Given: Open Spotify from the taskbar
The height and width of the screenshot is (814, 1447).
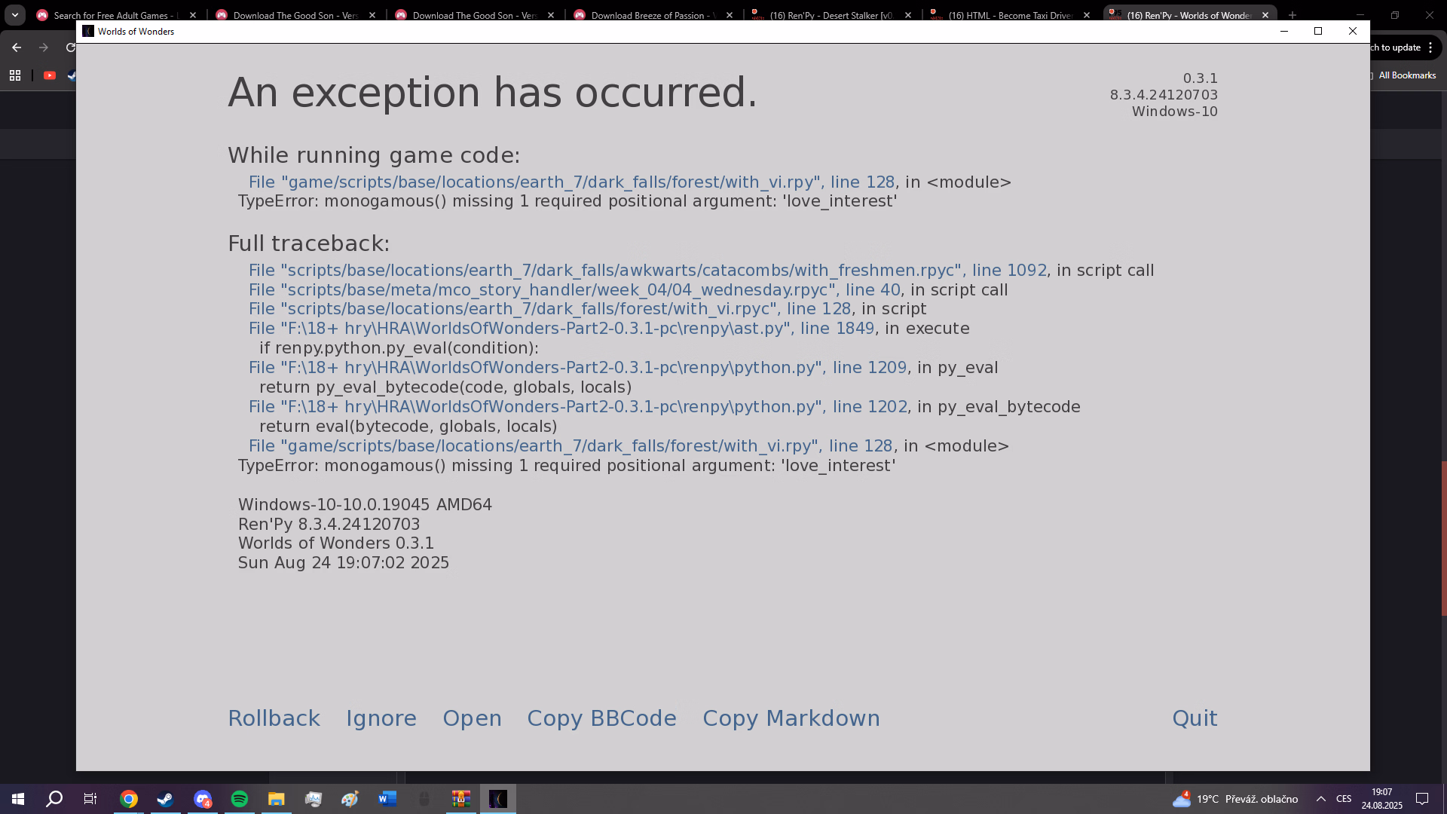Looking at the screenshot, I should (240, 799).
